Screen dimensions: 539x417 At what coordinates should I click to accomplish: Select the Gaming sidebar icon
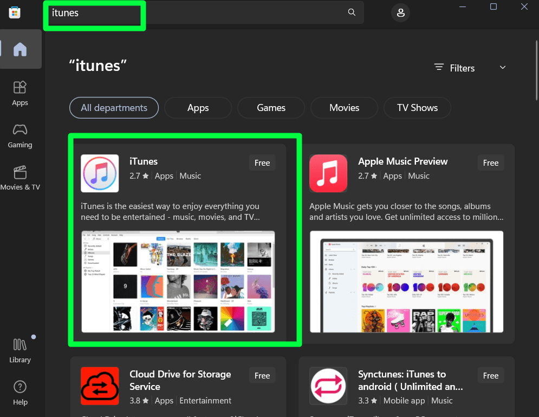tap(20, 135)
